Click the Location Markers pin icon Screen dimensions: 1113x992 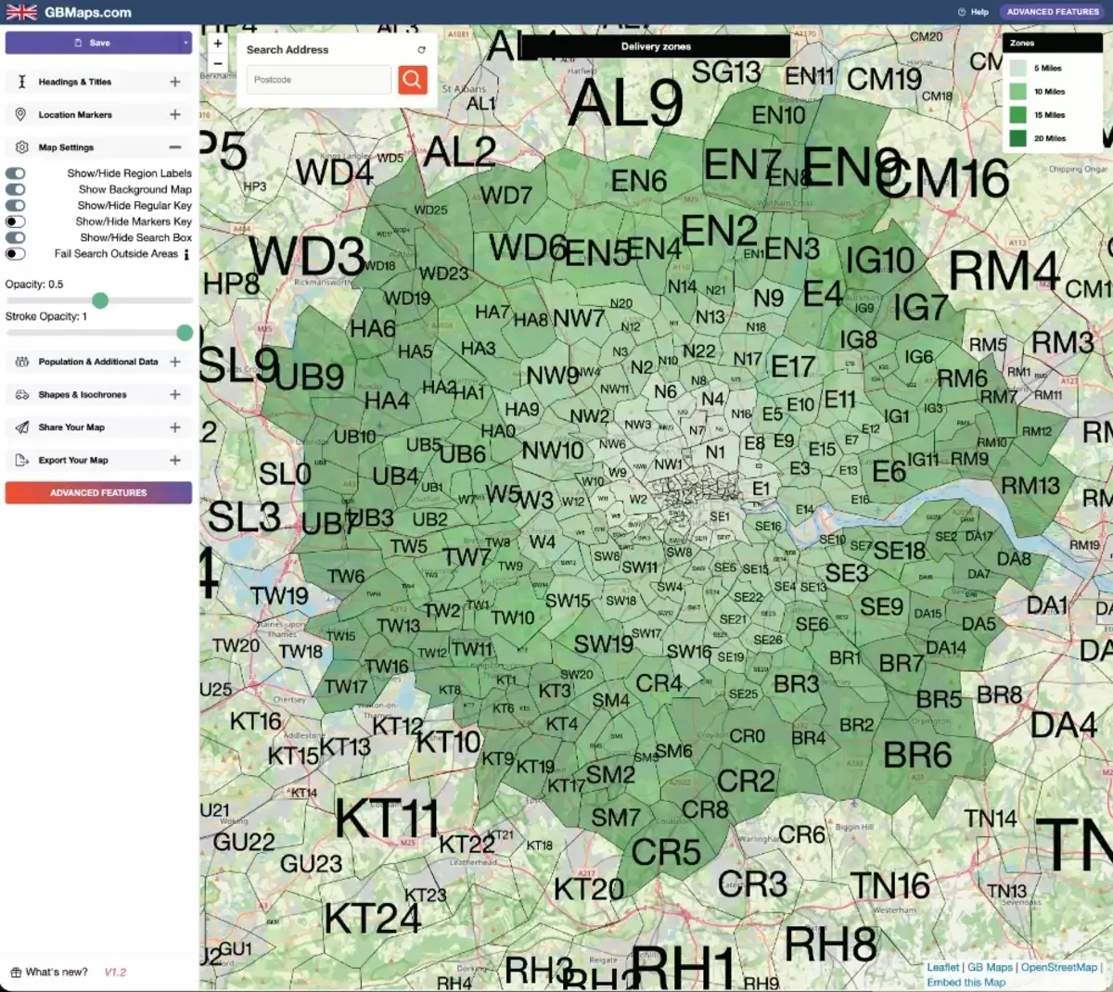tap(21, 114)
